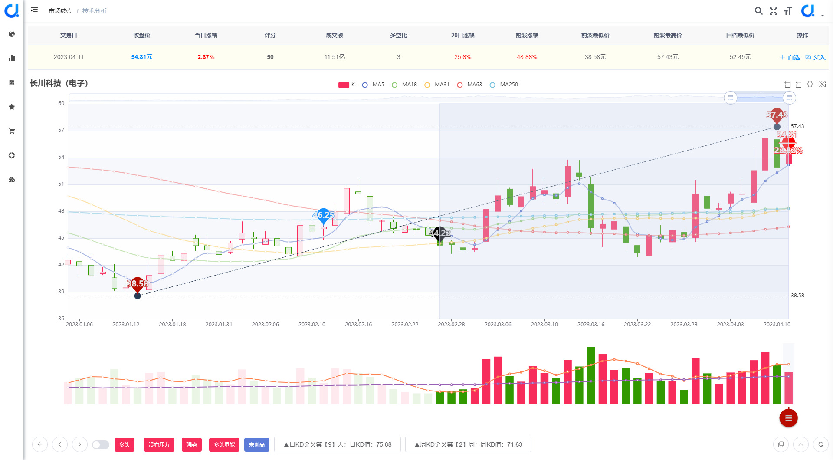Open the search magnifier icon
The image size is (833, 460).
(x=758, y=11)
